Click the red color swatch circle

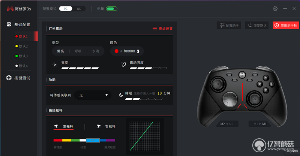coord(116,51)
